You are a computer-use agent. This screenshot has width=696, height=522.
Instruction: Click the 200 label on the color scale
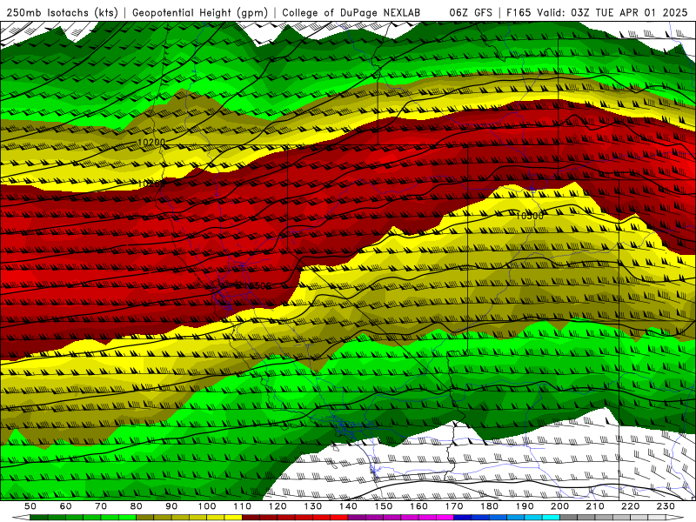559,506
